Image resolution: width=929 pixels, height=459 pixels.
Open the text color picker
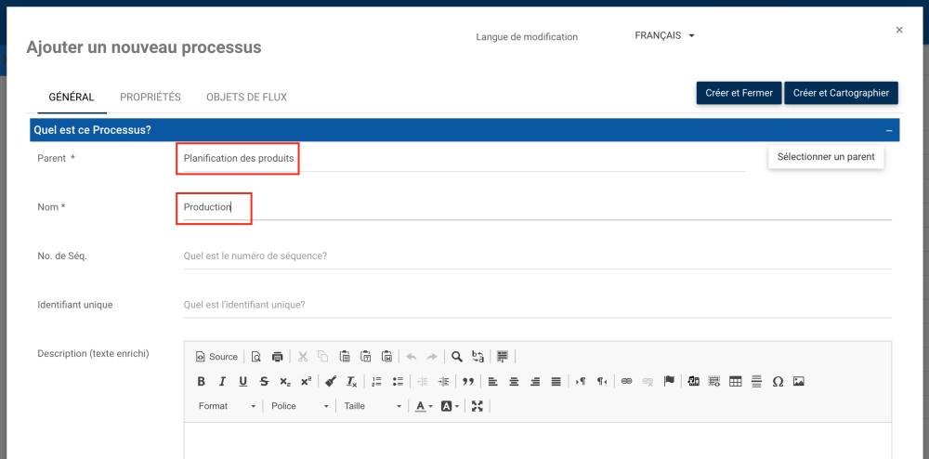coord(424,406)
